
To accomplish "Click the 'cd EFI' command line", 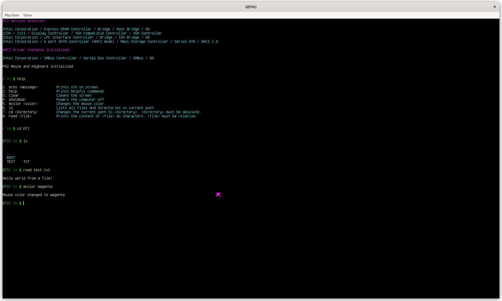I will 23,129.
